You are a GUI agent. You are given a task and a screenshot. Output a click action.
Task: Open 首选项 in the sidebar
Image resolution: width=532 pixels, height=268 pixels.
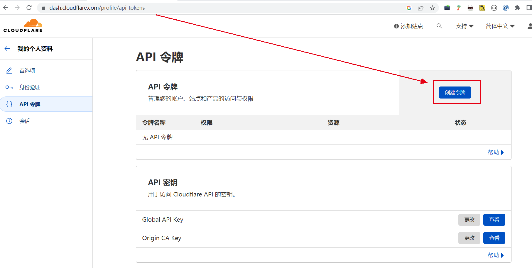click(46, 70)
